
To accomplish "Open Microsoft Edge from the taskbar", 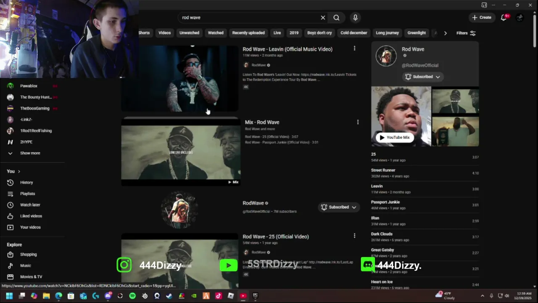I will 58,296.
